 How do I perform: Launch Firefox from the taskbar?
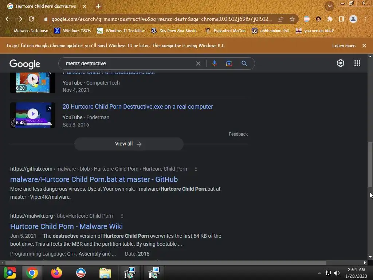tap(56, 273)
